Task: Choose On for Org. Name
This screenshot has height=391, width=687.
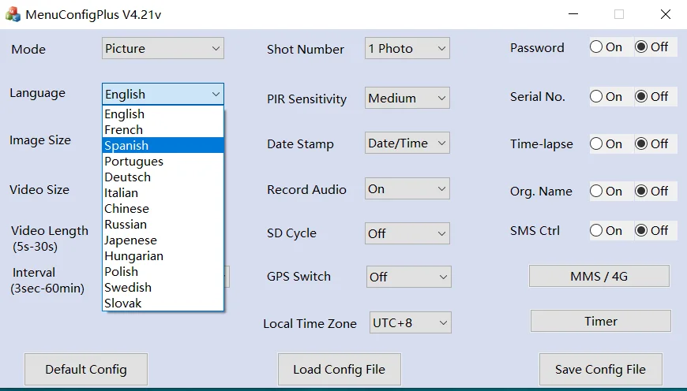Action: pos(598,192)
